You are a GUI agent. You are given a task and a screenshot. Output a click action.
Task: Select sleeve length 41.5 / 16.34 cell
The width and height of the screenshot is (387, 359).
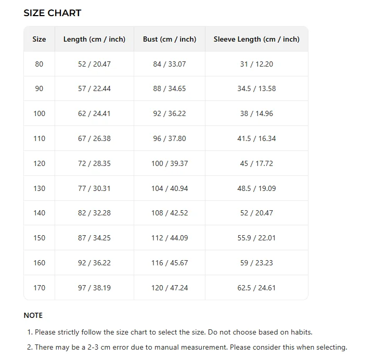256,138
